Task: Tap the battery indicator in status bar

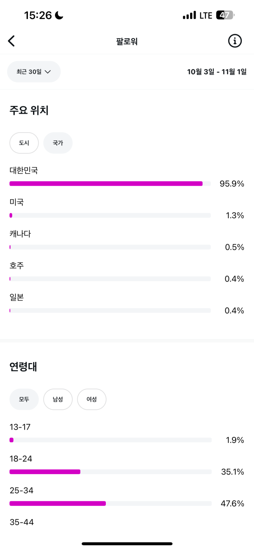Action: [x=225, y=15]
